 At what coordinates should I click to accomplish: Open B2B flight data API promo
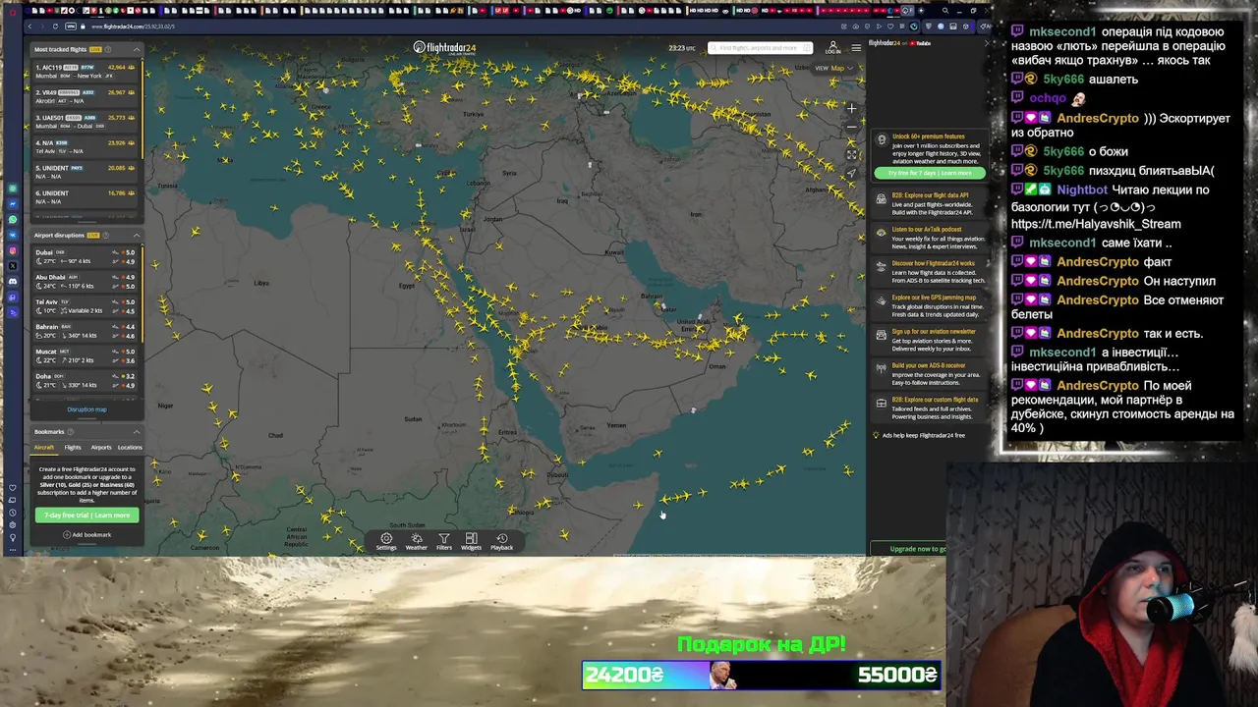pyautogui.click(x=929, y=203)
